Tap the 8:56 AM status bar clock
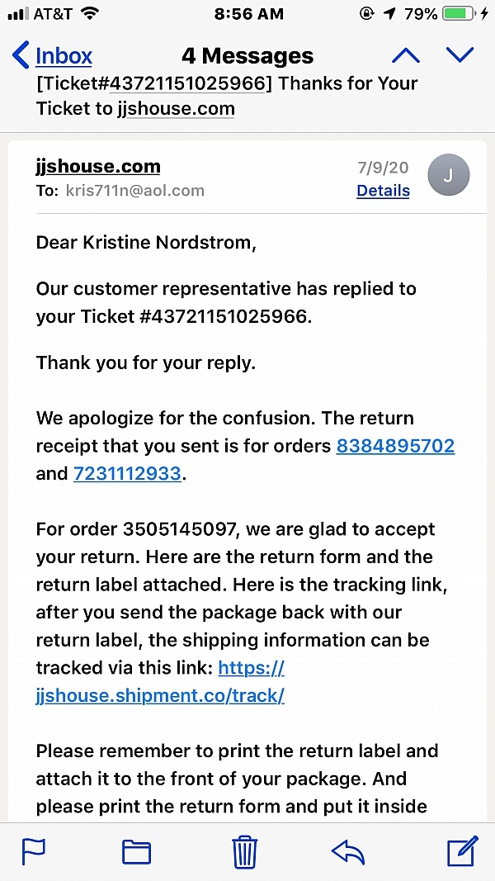Viewport: 495px width, 881px height. click(x=247, y=14)
